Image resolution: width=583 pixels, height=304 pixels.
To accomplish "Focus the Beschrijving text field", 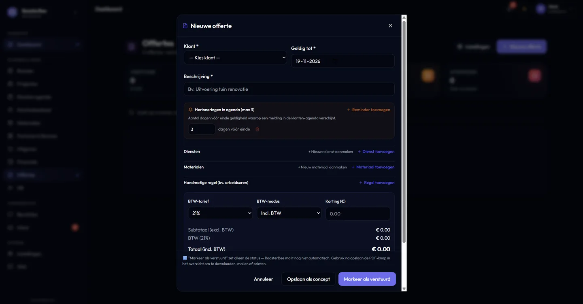I will [x=289, y=89].
